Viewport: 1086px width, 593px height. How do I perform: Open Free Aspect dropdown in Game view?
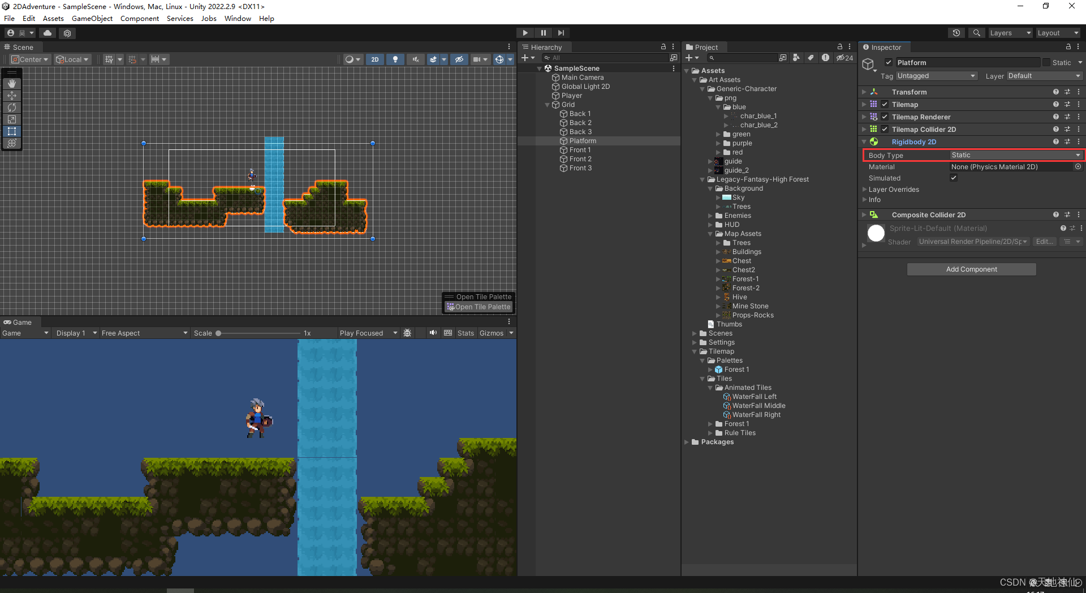144,333
